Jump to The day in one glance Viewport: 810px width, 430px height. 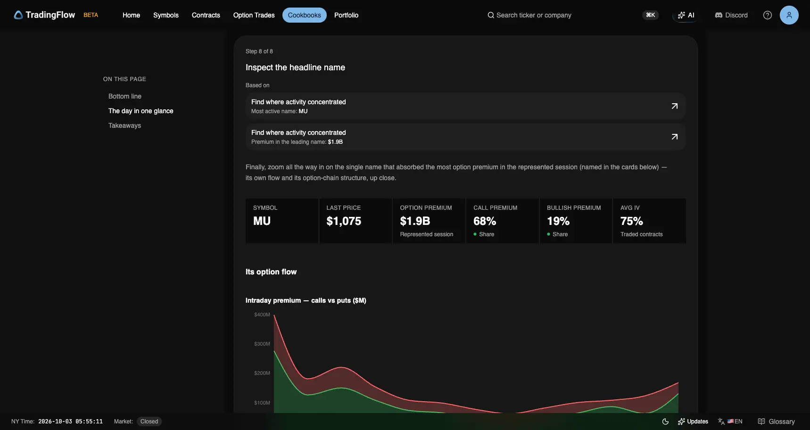[141, 111]
